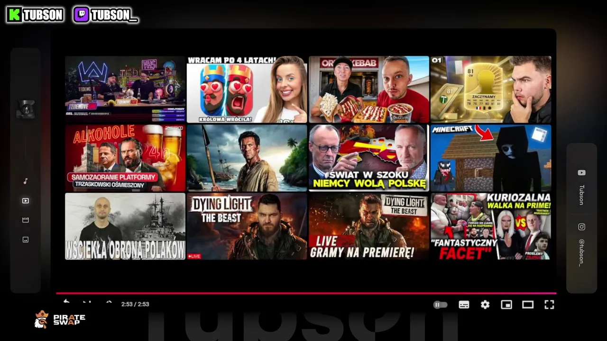Open the 'Kuriozalna walka na Prime' thumbnail
The height and width of the screenshot is (341, 607).
(x=491, y=226)
